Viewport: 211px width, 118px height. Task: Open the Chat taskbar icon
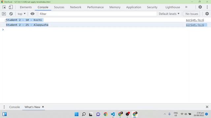click(98, 114)
